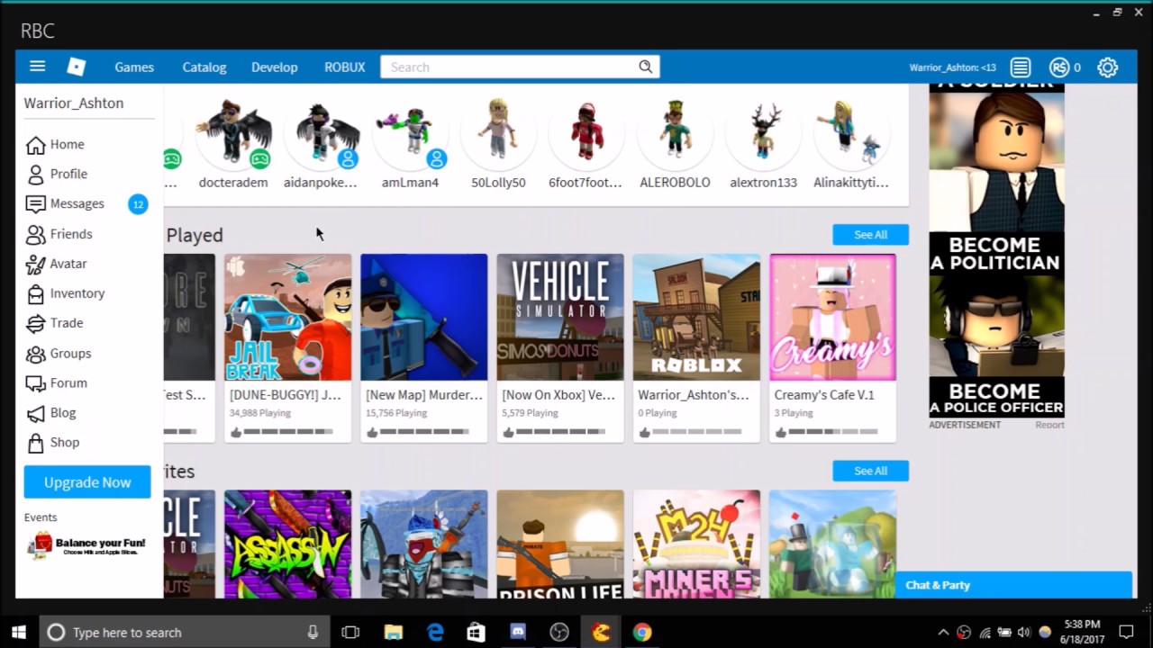Open friend alextron133's avatar
The height and width of the screenshot is (648, 1153).
click(763, 131)
